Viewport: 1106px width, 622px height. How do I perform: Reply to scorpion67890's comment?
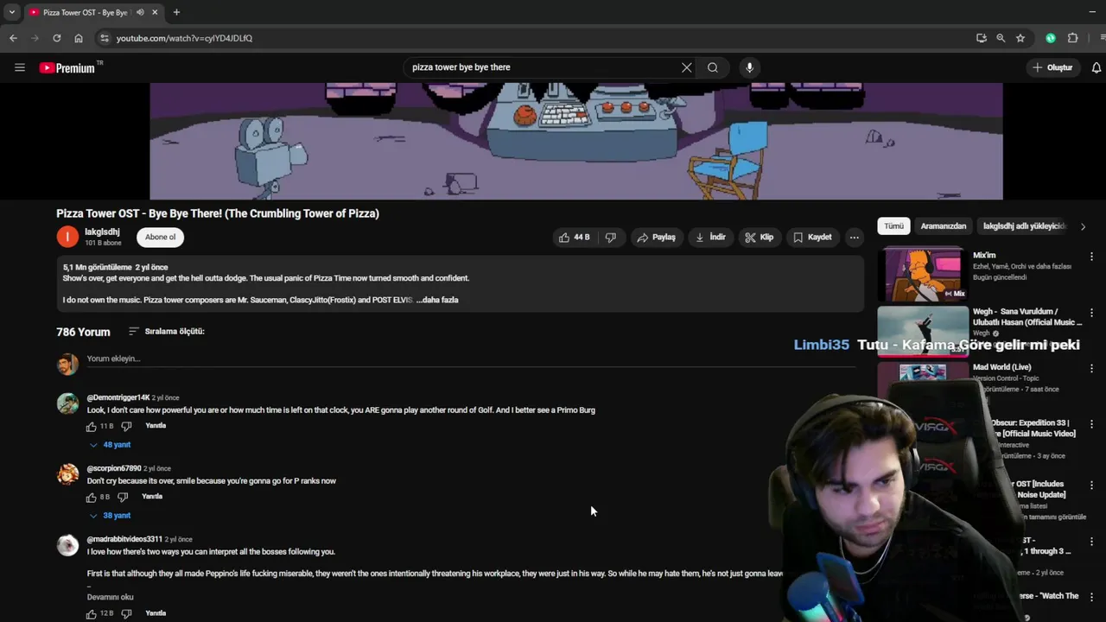[x=152, y=497]
